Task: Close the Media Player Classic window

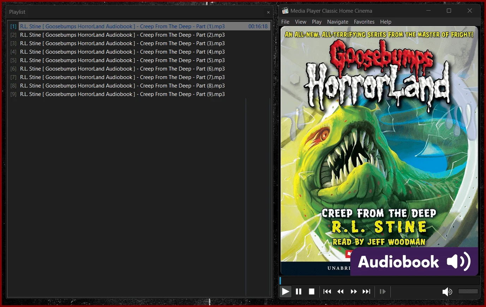Action: click(470, 11)
